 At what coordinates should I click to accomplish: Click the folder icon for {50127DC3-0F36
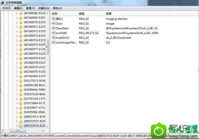tap(21, 81)
